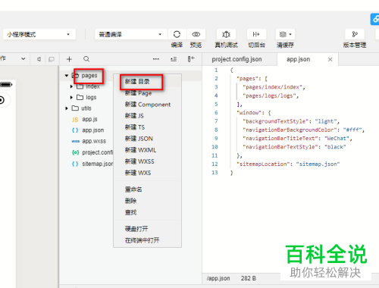Open app.js file in tree
Image resolution: width=379 pixels, height=288 pixels.
point(89,119)
